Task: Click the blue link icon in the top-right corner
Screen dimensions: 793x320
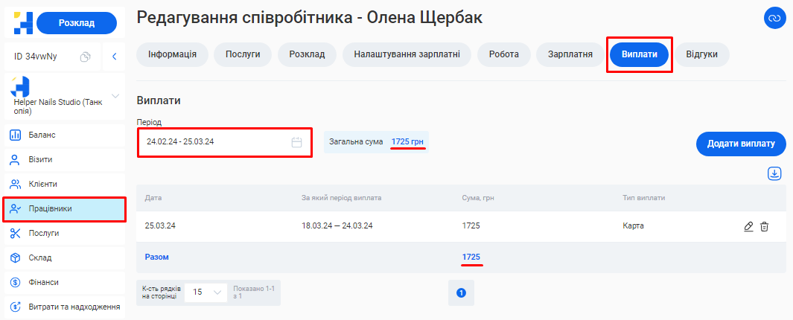Action: [775, 18]
